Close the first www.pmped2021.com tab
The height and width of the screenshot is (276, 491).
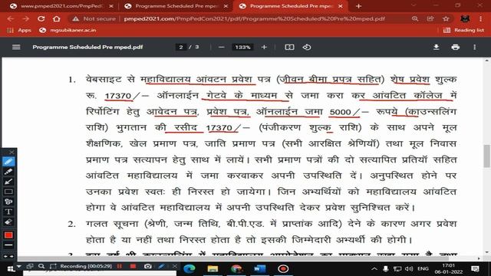point(111,6)
